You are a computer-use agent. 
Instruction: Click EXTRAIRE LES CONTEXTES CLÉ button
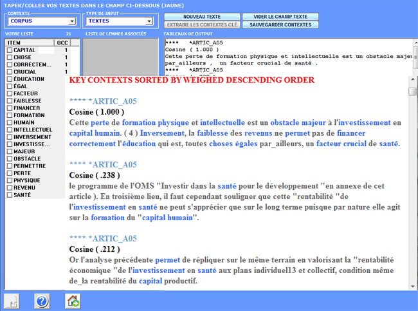(202, 24)
